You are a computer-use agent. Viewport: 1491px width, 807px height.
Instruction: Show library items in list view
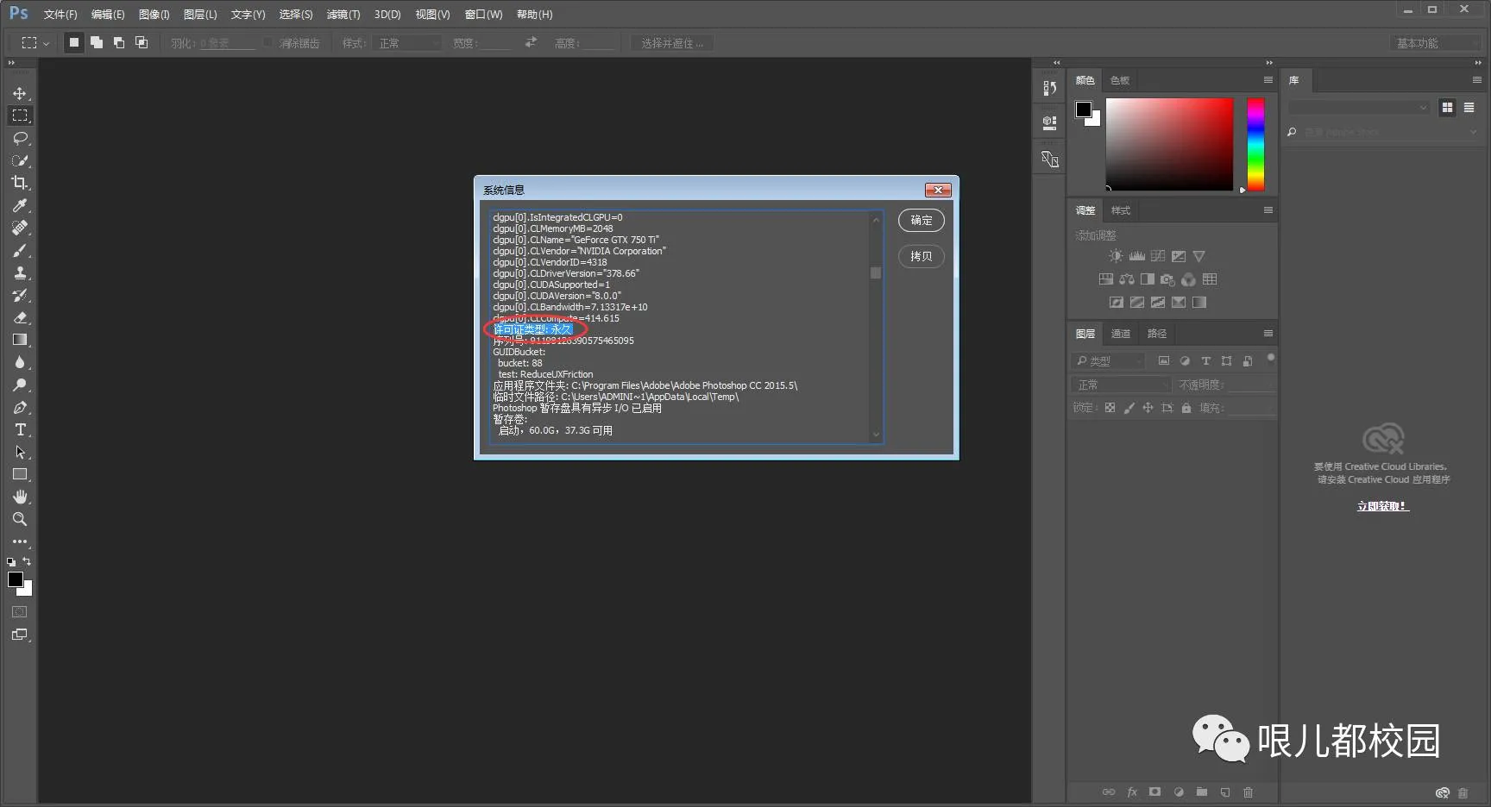click(x=1469, y=108)
